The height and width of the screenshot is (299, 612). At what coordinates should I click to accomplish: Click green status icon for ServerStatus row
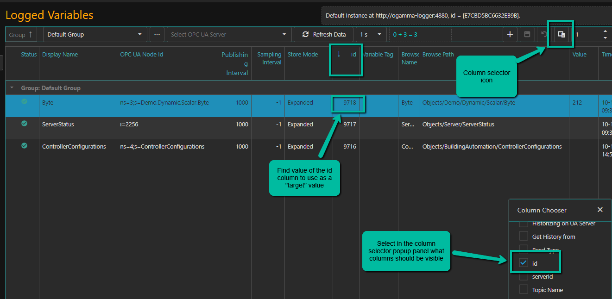pyautogui.click(x=24, y=124)
